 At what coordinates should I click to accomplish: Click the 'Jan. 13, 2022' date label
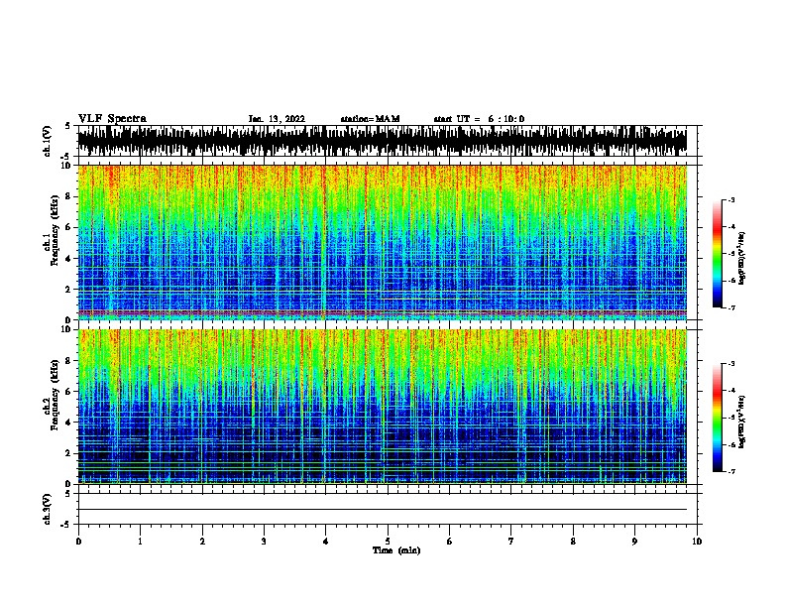tap(277, 119)
